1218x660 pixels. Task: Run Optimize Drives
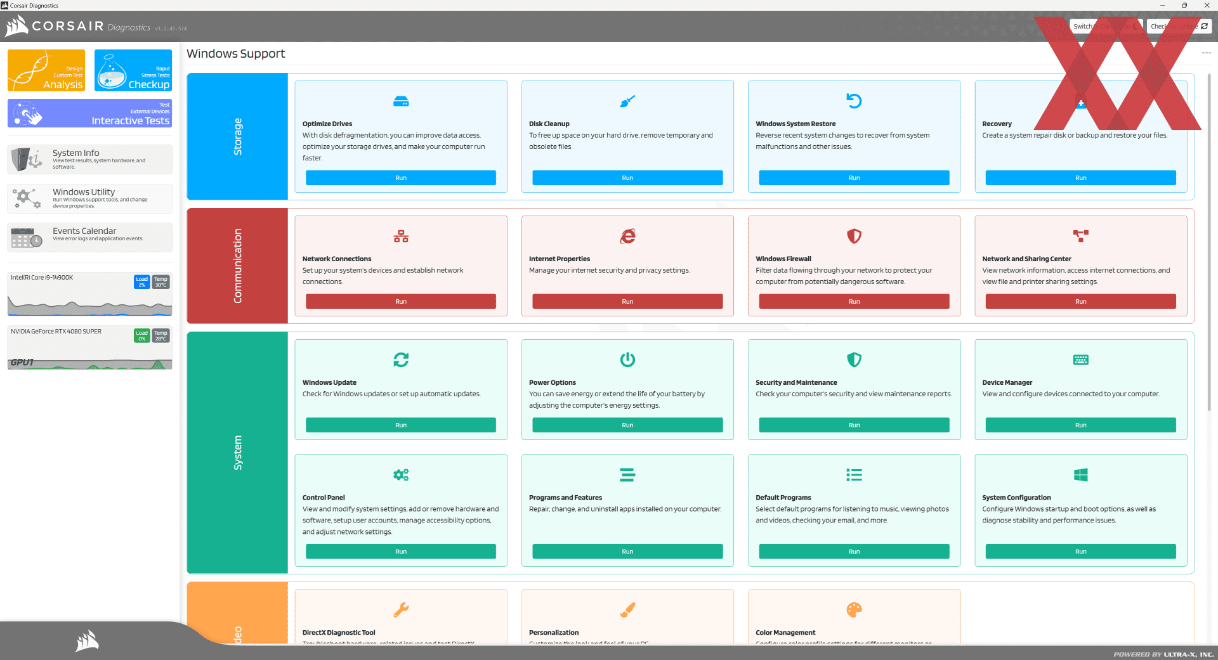pos(401,178)
